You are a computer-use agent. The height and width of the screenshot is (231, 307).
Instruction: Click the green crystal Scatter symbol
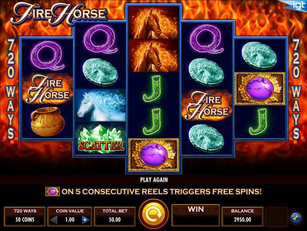coord(100,139)
